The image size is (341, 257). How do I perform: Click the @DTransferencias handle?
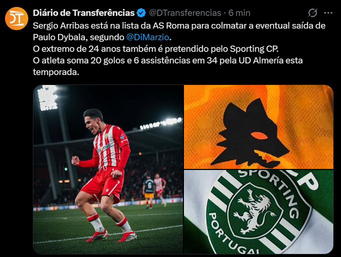click(x=185, y=13)
